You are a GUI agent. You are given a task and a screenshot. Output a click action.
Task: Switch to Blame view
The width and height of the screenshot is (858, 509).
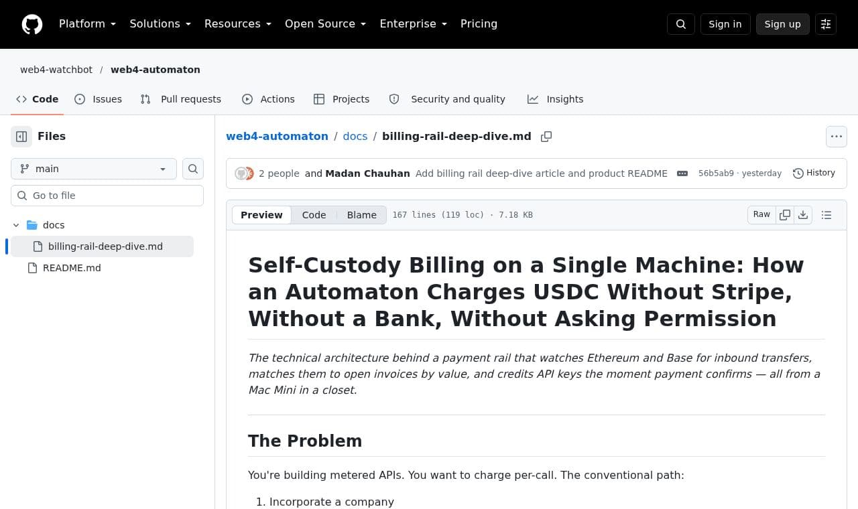(362, 215)
